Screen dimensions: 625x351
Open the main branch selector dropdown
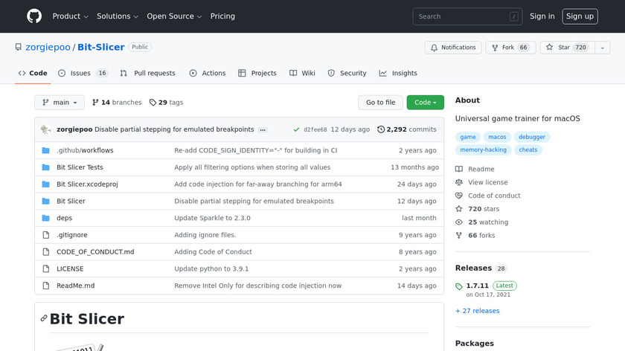coord(60,103)
